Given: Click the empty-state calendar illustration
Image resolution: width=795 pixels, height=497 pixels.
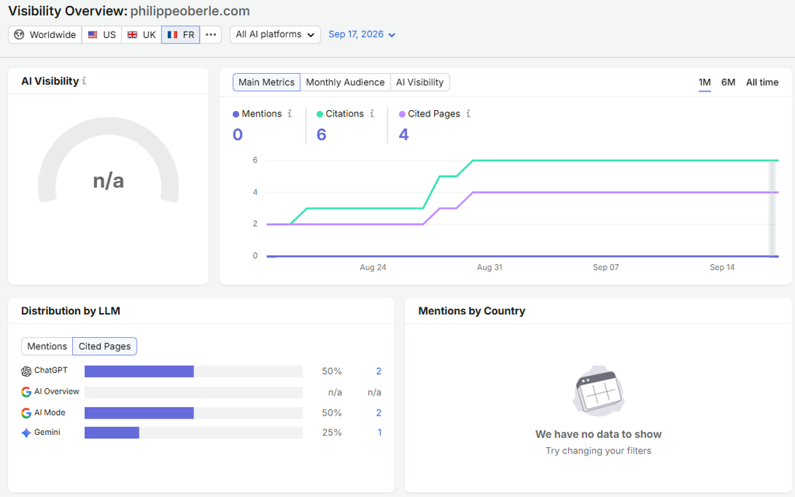Looking at the screenshot, I should coord(599,391).
